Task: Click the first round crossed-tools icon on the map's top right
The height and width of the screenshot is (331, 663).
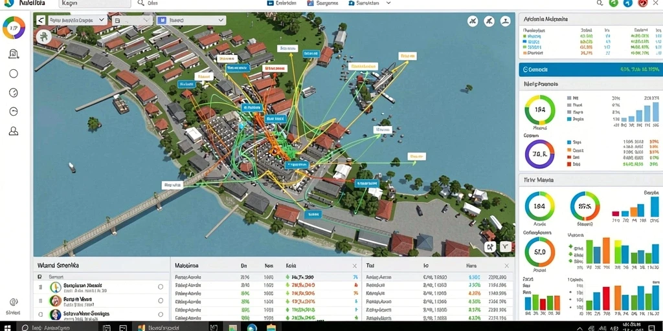Action: [x=473, y=21]
